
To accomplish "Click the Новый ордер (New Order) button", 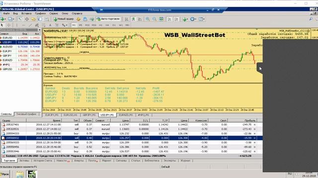I will 64,19.
